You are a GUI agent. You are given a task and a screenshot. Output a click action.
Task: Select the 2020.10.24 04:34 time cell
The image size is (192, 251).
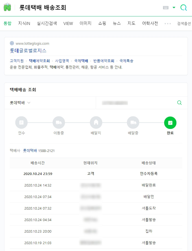pyautogui.click(x=38, y=220)
